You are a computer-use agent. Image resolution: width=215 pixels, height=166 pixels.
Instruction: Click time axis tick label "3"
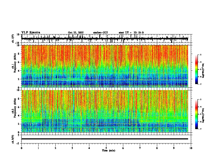(72, 148)
